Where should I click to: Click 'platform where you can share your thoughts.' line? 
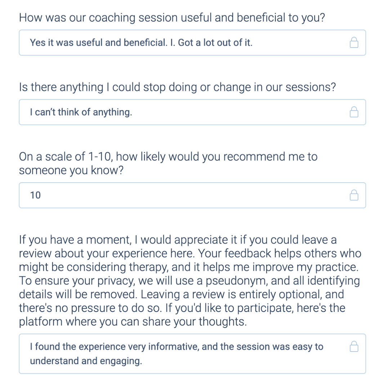click(133, 322)
